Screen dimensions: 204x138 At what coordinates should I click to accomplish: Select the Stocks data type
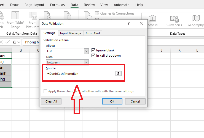tap(153, 21)
